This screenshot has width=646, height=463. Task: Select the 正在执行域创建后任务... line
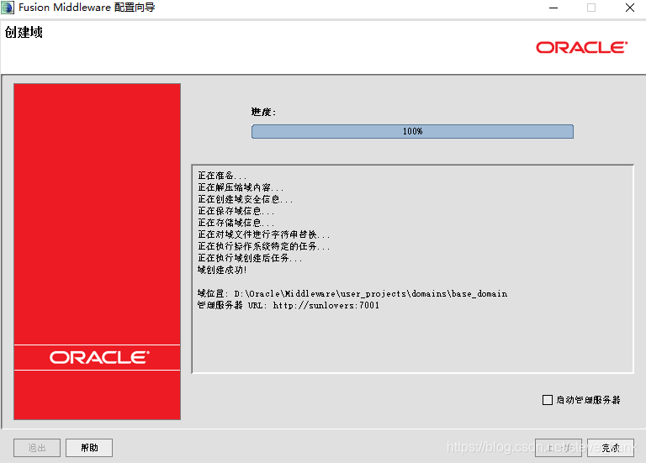point(250,258)
